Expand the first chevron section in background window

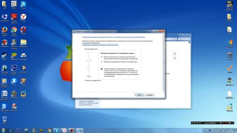tap(174, 54)
